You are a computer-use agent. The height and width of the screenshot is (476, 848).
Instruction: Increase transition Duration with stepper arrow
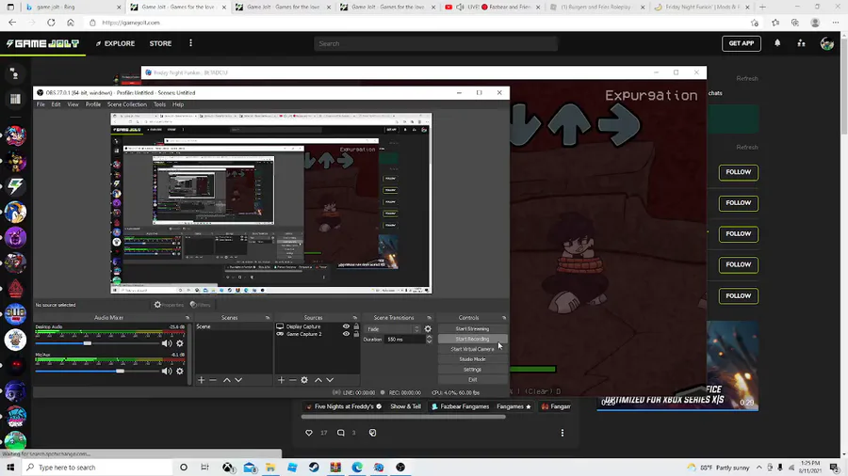click(429, 338)
